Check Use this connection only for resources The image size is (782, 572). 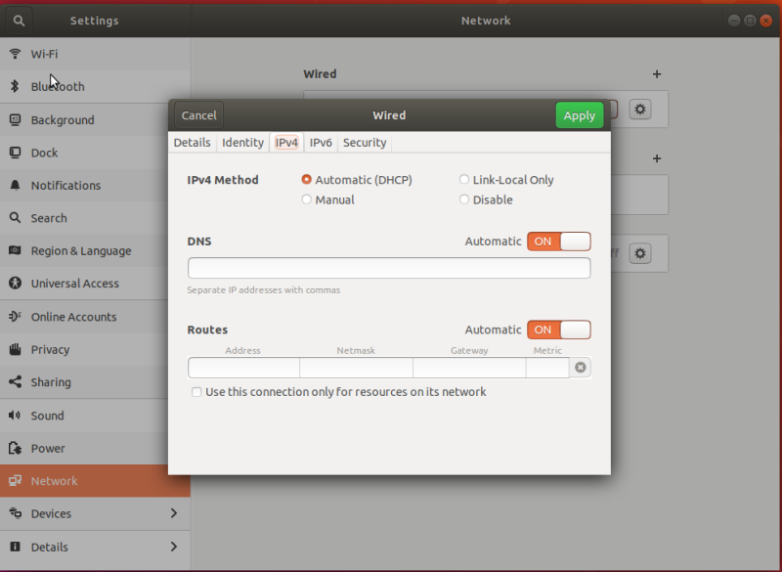(x=196, y=392)
